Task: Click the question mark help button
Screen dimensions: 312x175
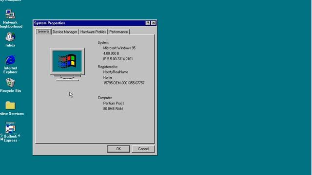Action: click(x=148, y=23)
